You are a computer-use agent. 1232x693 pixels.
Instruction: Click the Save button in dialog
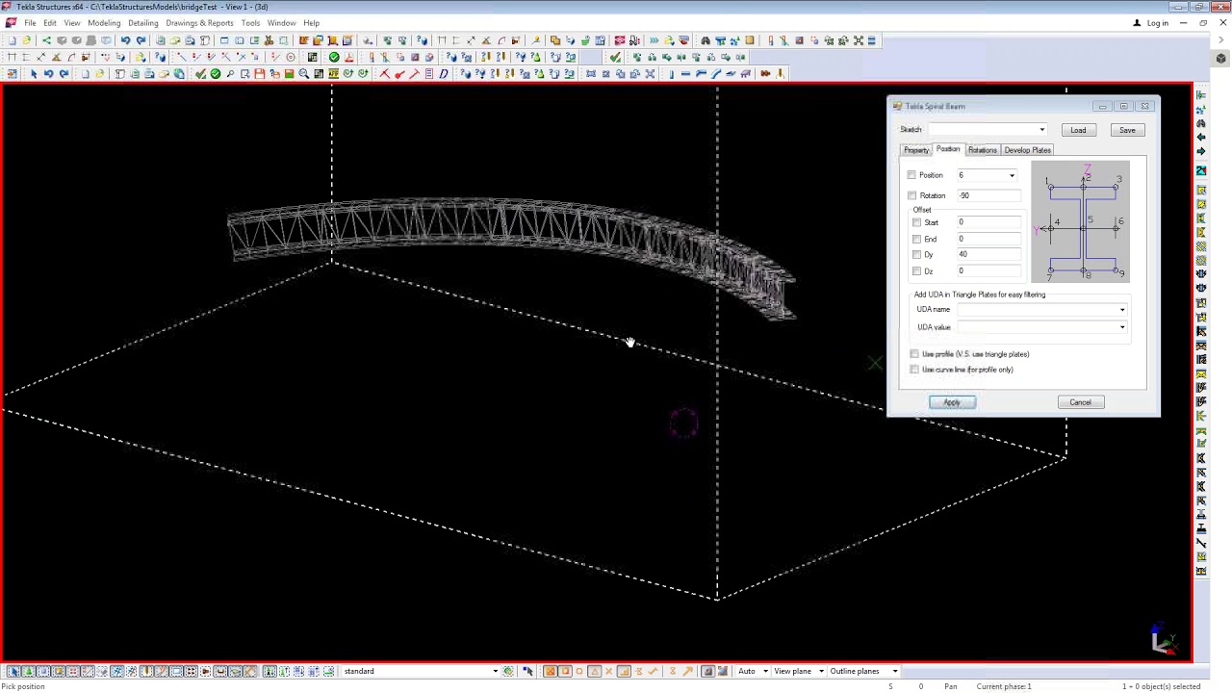[1127, 130]
